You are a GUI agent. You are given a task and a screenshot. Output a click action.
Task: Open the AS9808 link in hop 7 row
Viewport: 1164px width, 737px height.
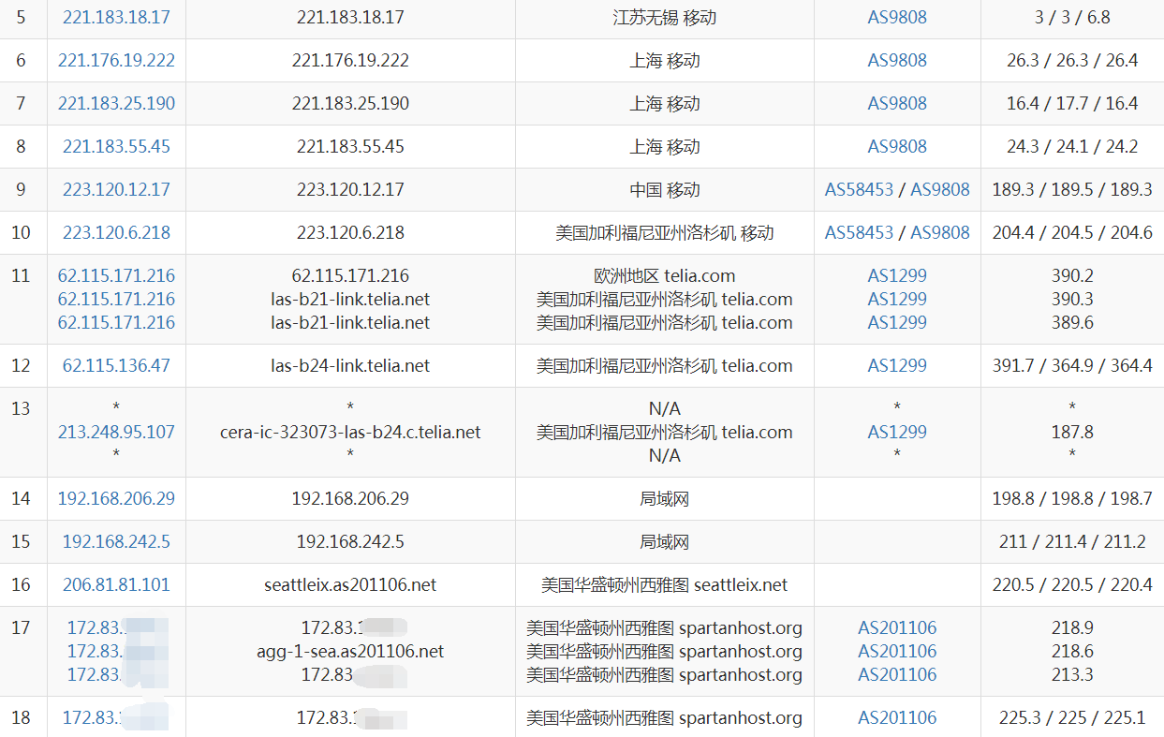(897, 104)
